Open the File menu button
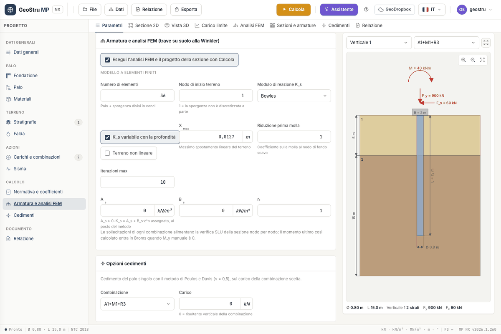 pyautogui.click(x=90, y=10)
